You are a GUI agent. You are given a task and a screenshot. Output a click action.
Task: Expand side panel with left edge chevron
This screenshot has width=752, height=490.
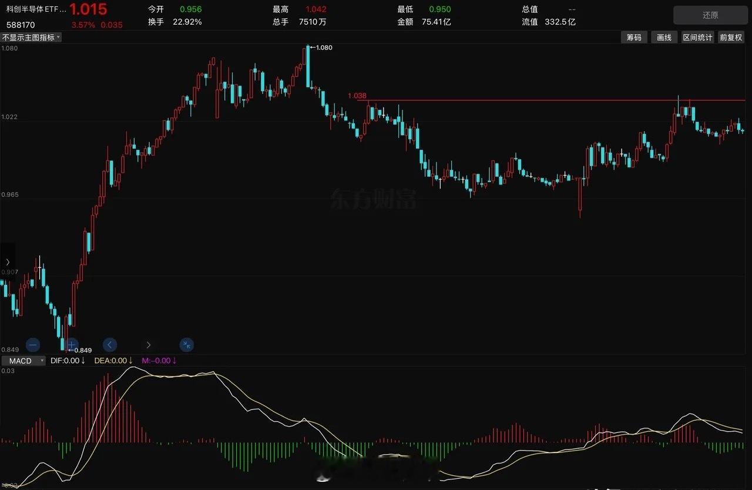click(x=8, y=262)
